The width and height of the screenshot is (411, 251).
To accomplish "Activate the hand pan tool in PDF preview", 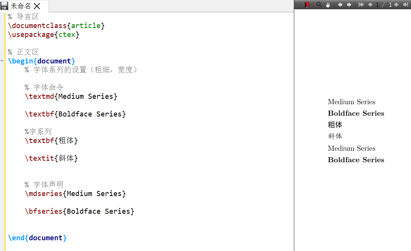I will (x=328, y=4).
